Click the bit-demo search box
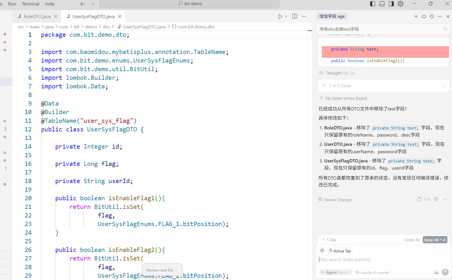The image size is (452, 280). 189,4
